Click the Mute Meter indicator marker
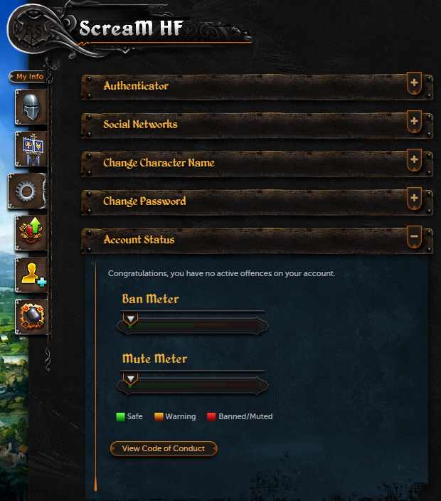The height and width of the screenshot is (501, 441). (x=130, y=379)
